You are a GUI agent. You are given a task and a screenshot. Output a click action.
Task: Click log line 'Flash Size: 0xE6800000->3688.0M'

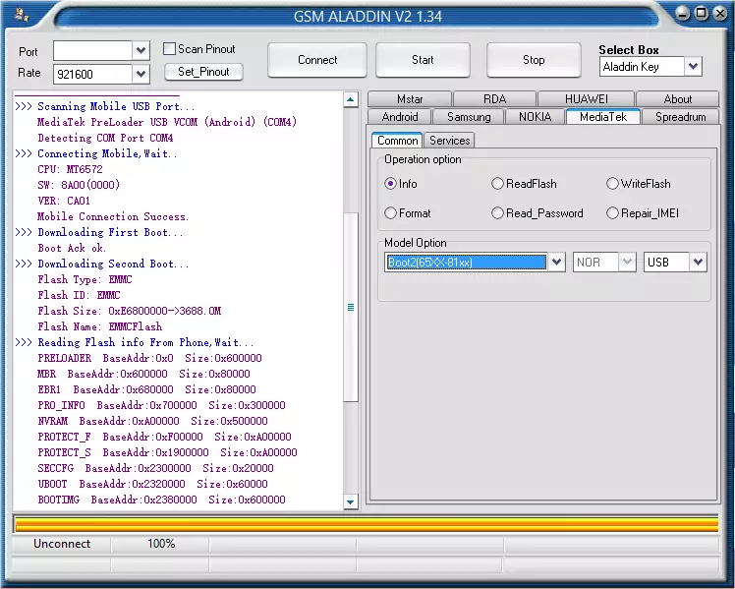(130, 311)
